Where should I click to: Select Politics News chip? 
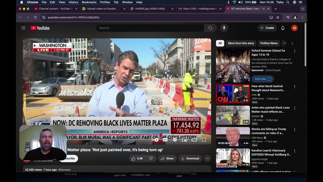click(x=269, y=43)
